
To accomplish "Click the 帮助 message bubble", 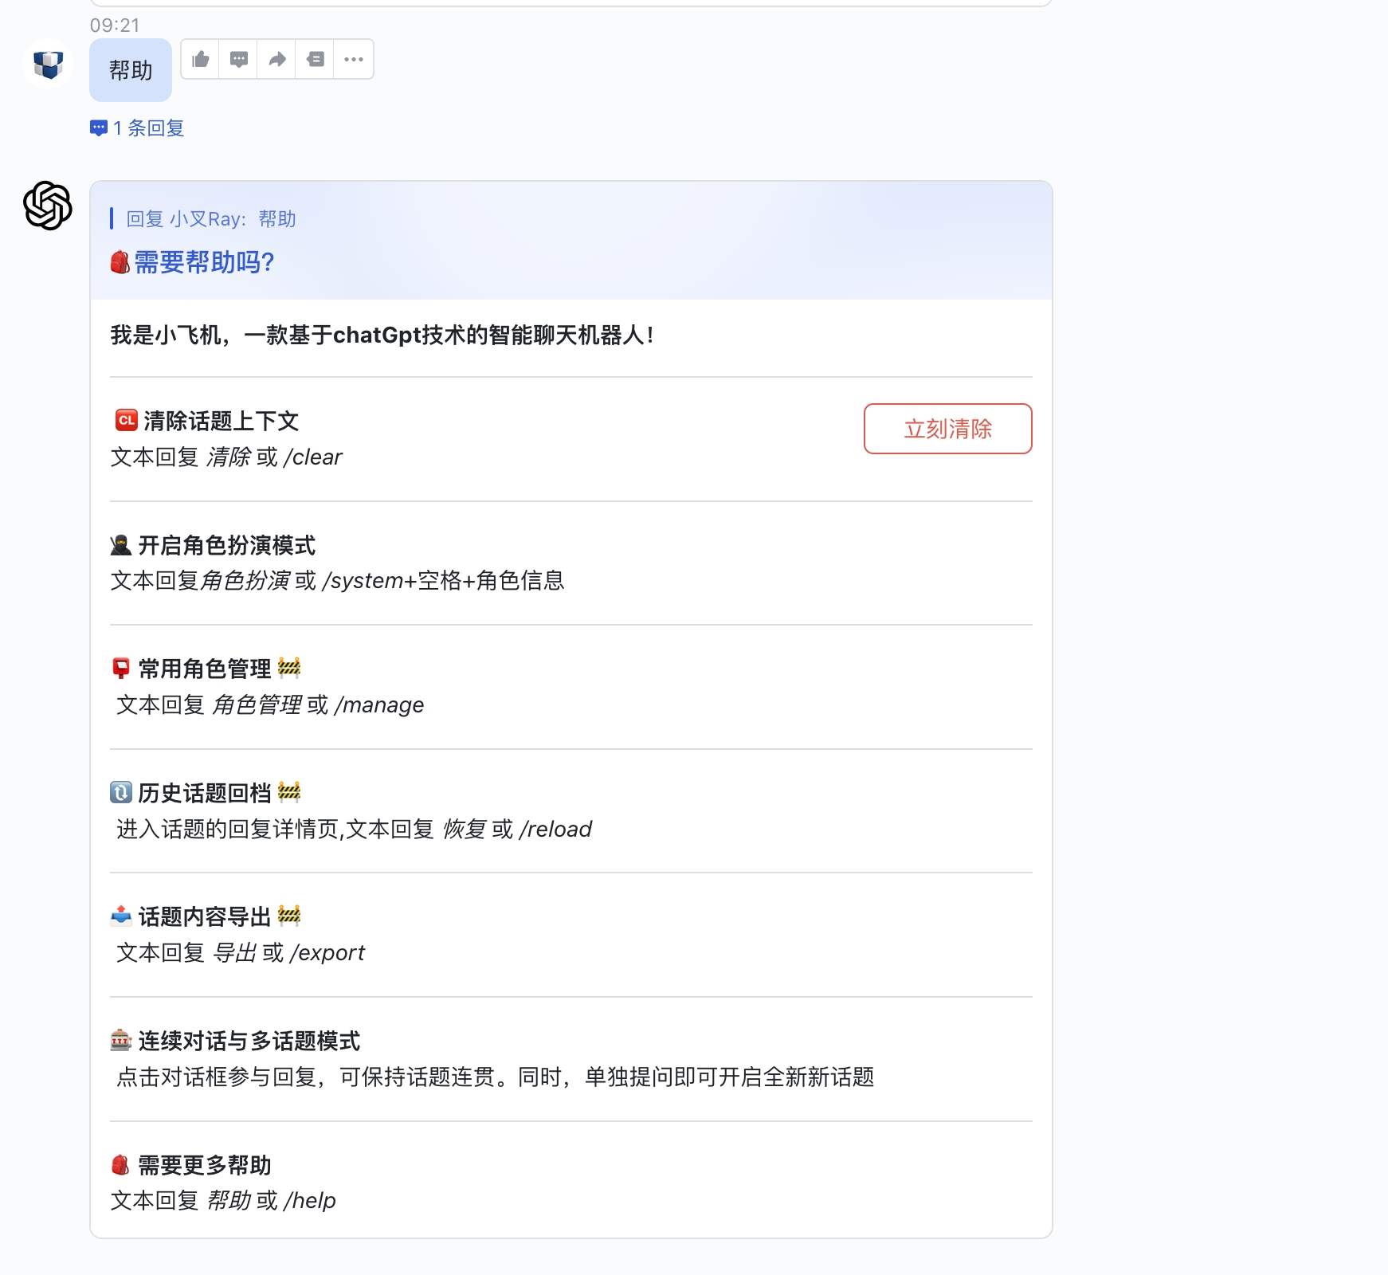I will (x=131, y=70).
